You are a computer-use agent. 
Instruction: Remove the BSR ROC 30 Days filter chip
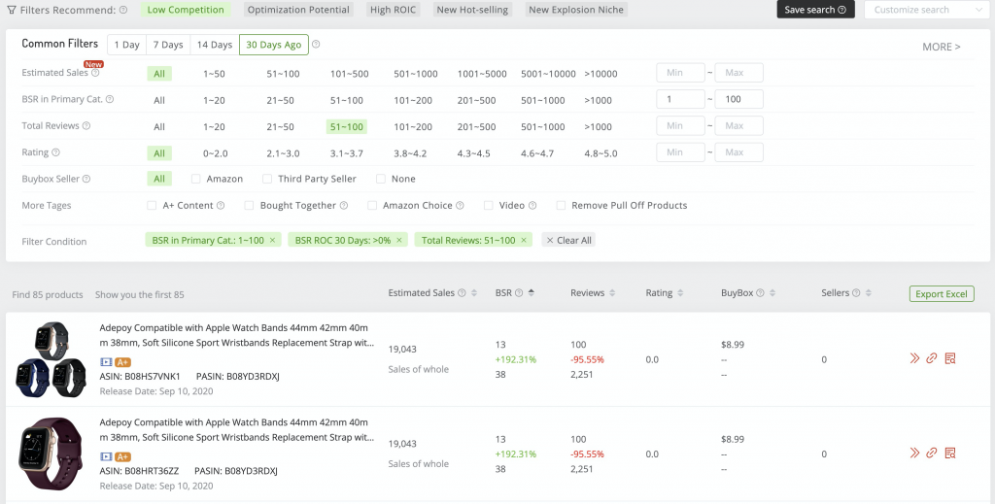coord(399,240)
